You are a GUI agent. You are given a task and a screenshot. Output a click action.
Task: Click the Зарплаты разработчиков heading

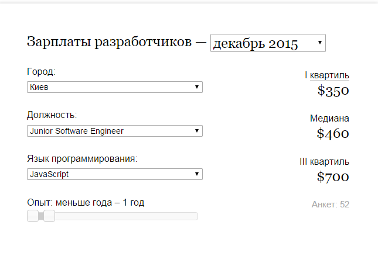tap(109, 43)
